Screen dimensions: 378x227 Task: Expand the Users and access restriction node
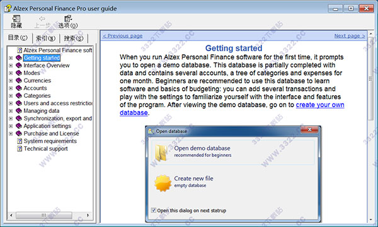click(11, 103)
